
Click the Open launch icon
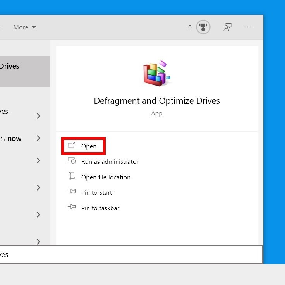(x=71, y=145)
